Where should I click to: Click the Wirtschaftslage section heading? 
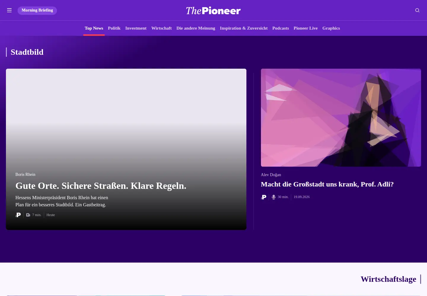388,279
